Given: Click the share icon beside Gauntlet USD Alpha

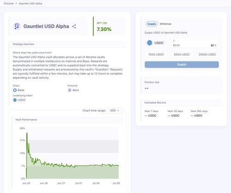Looking at the screenshot, I should click(74, 26).
